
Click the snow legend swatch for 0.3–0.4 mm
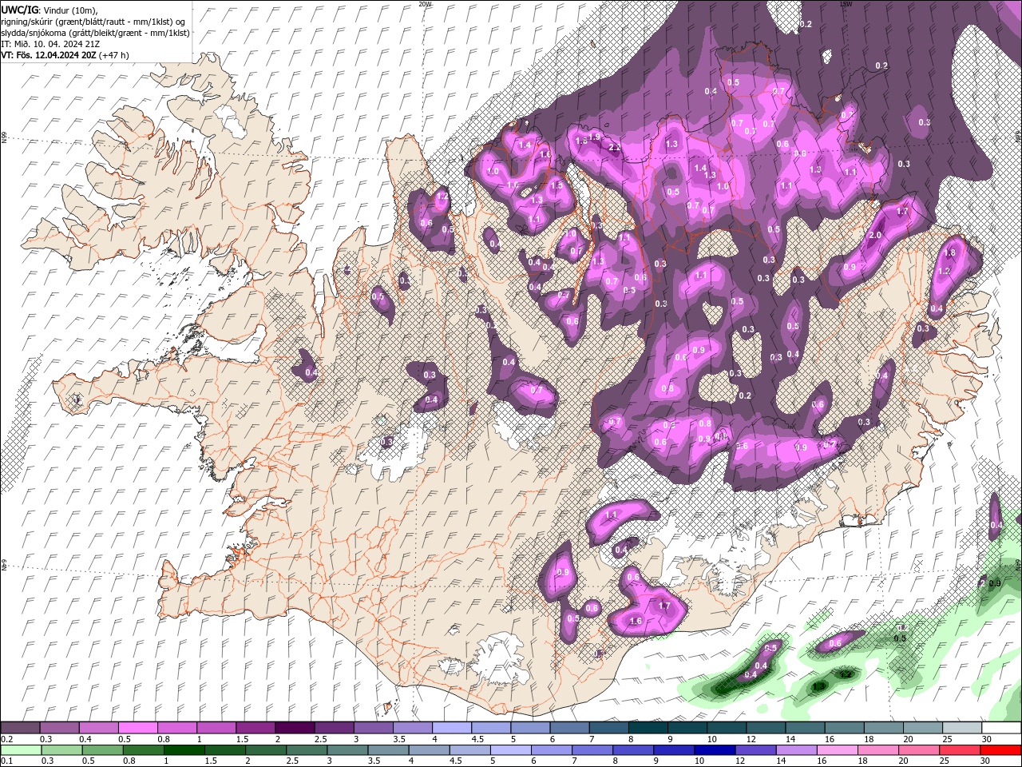click(59, 728)
